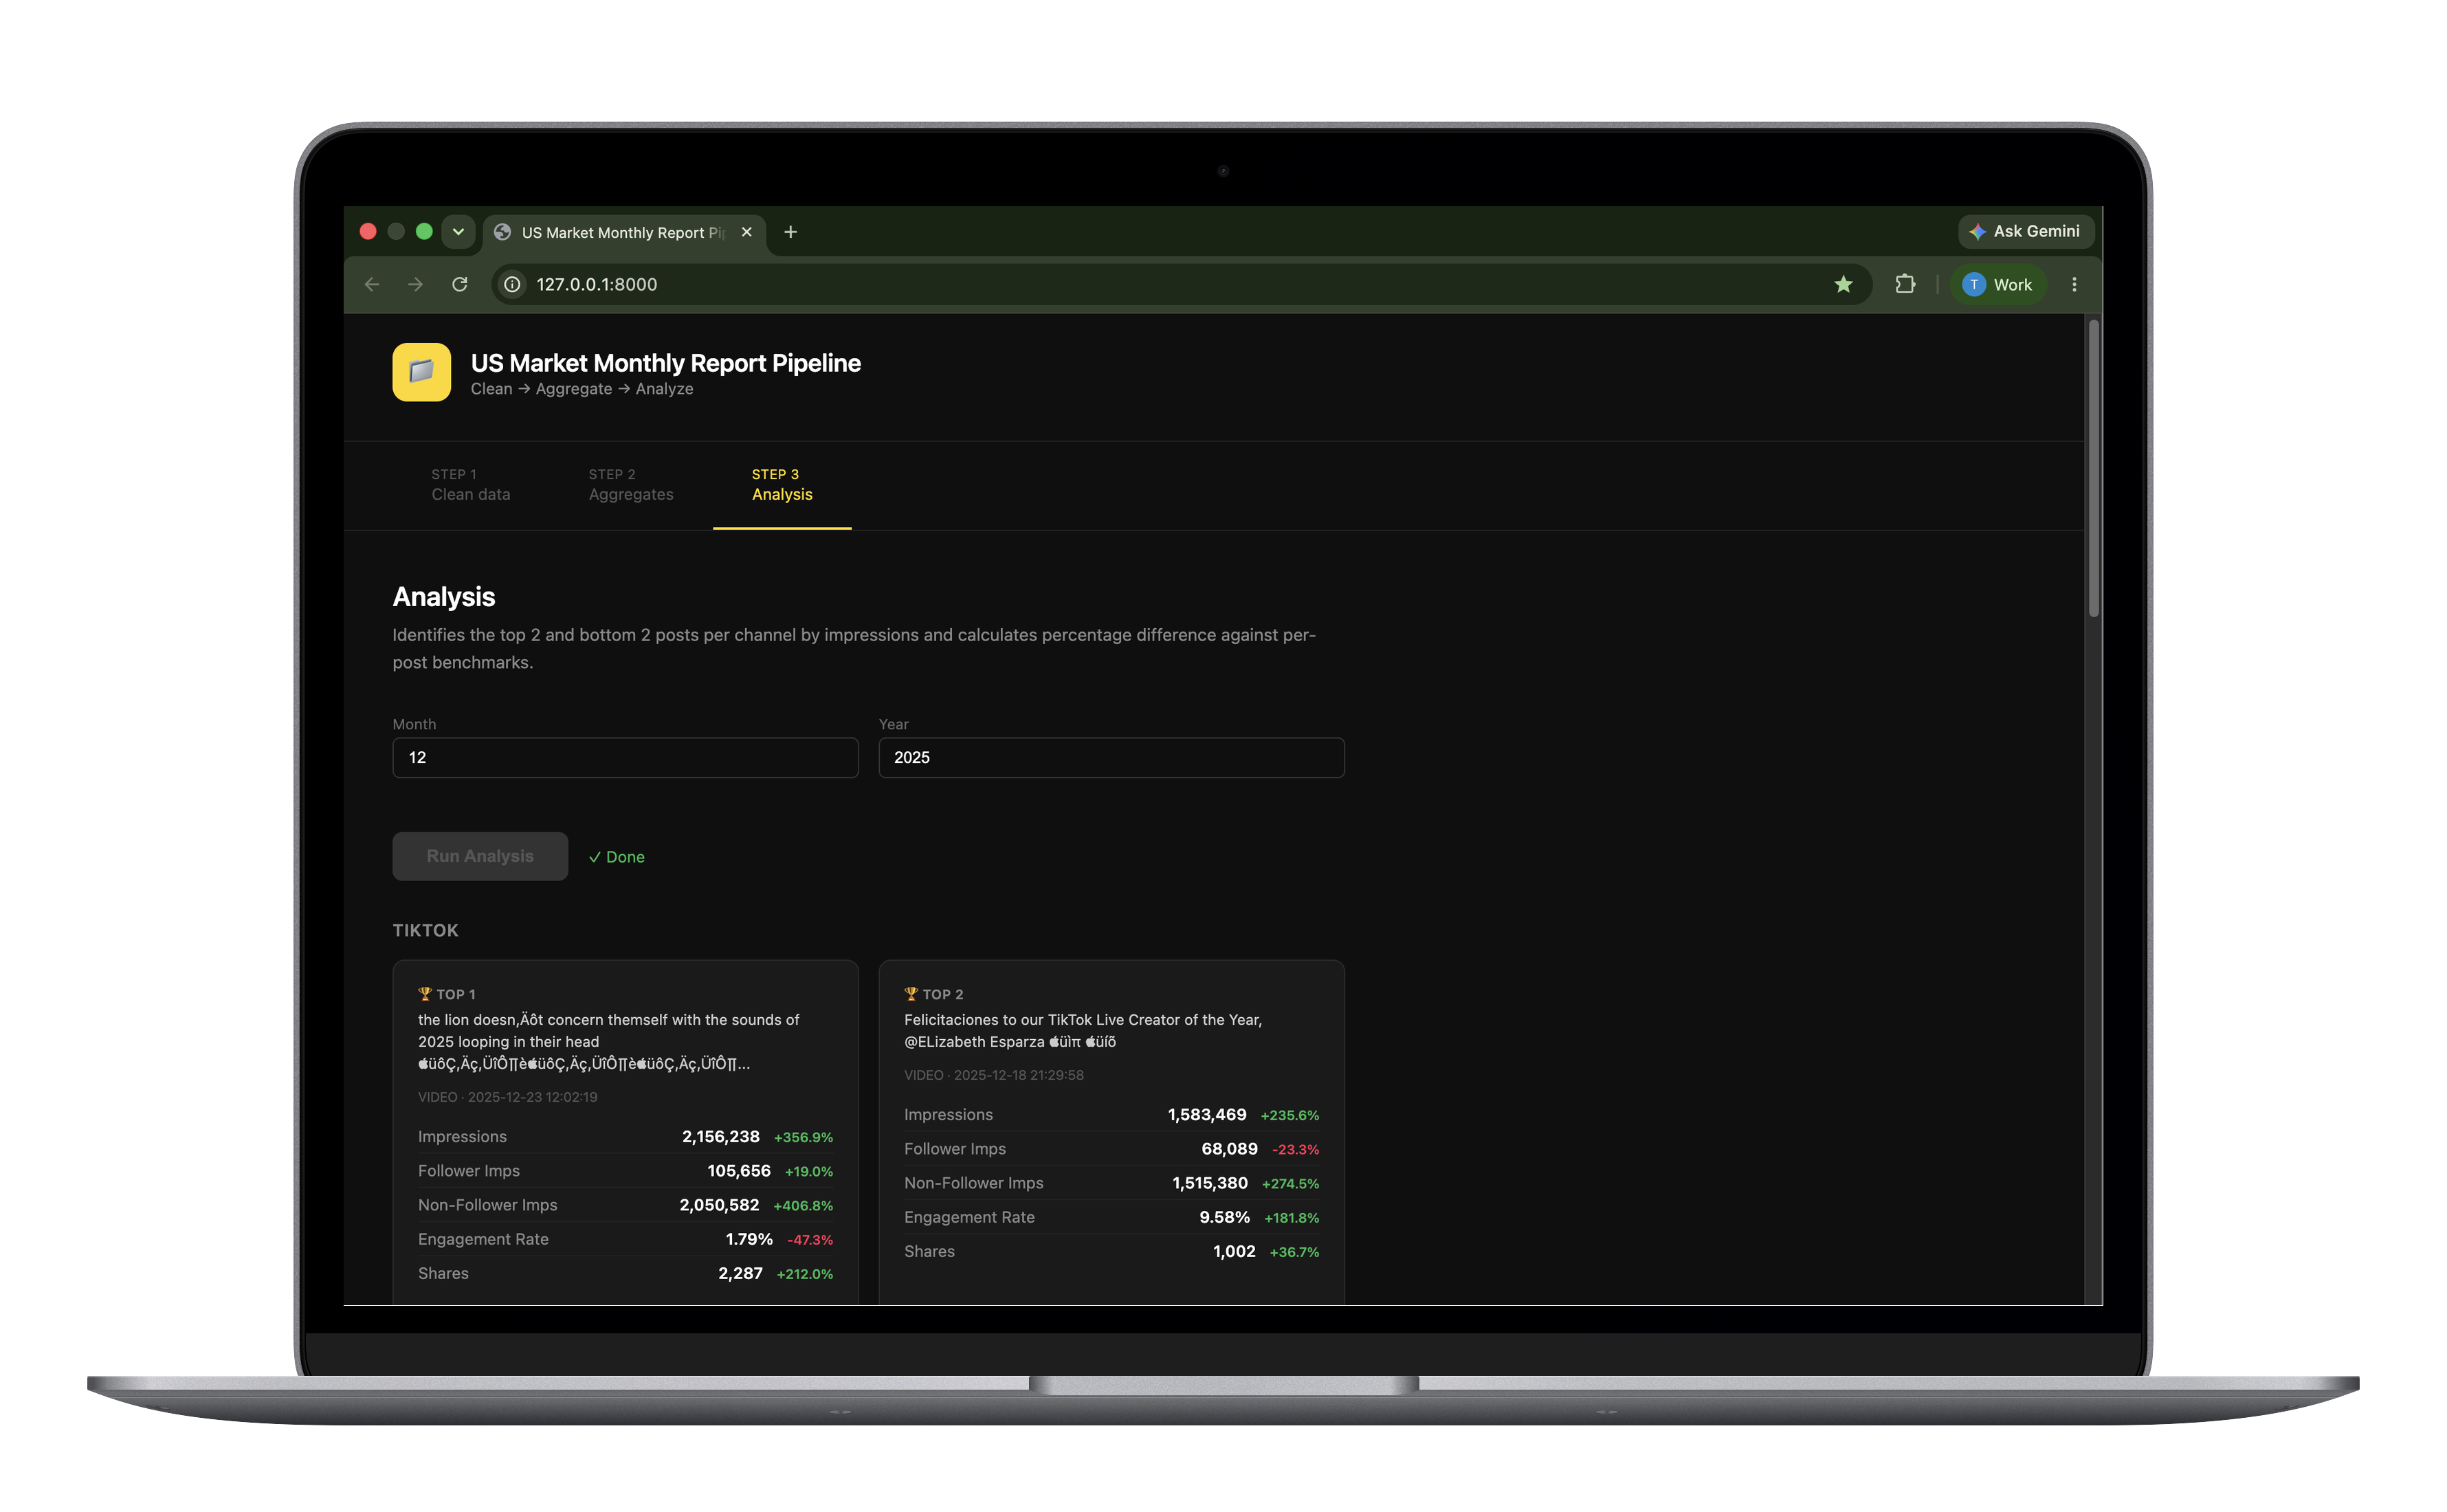Click the TOP 1 trophy icon
The image size is (2447, 1512).
tap(425, 994)
